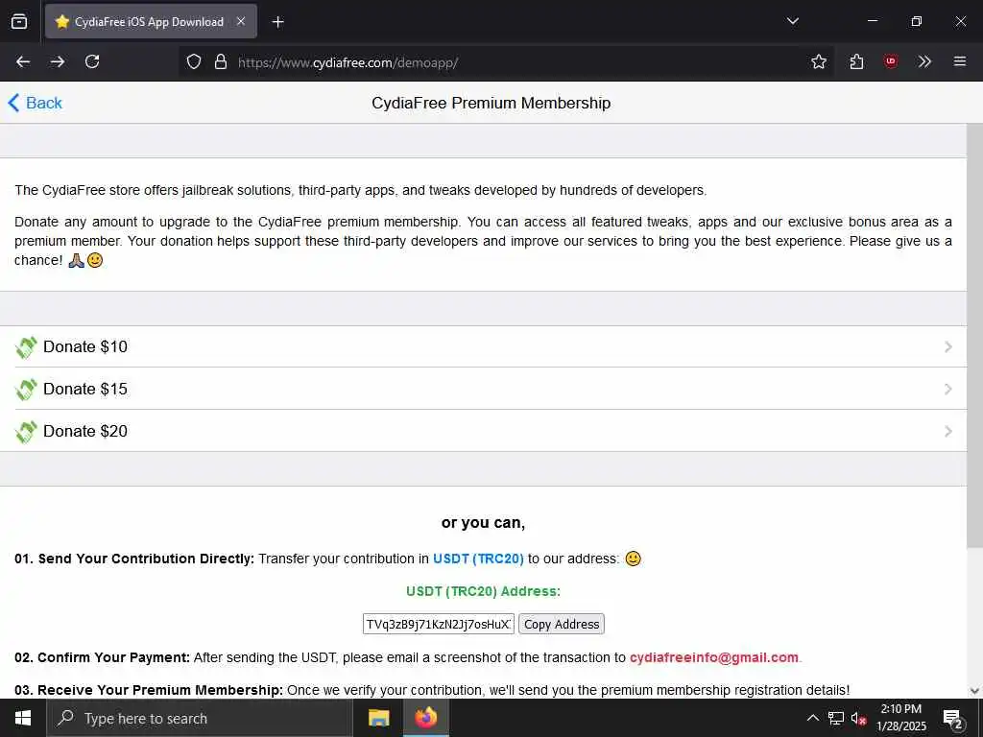This screenshot has width=983, height=737.
Task: Open uBlock Origin extension icon
Action: (890, 61)
